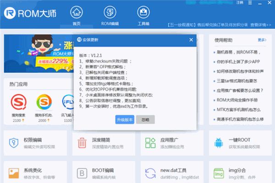Open the main menu hamburger icon

(250, 3)
